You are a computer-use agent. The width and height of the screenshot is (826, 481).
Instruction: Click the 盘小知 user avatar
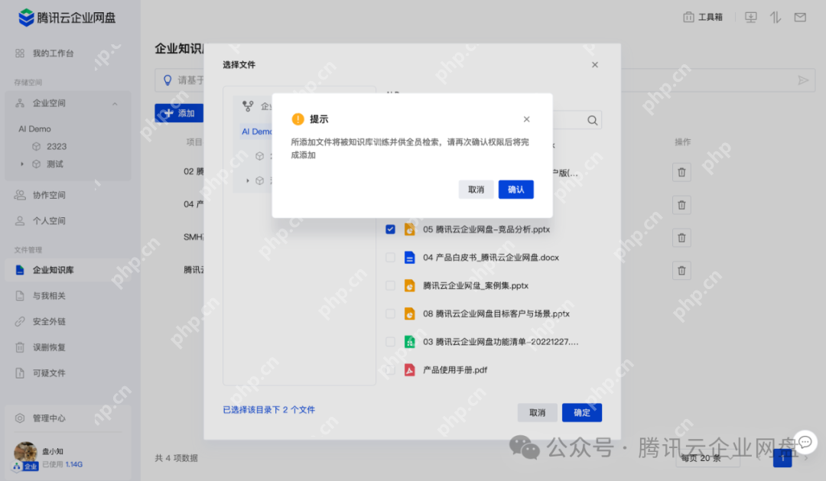click(25, 454)
